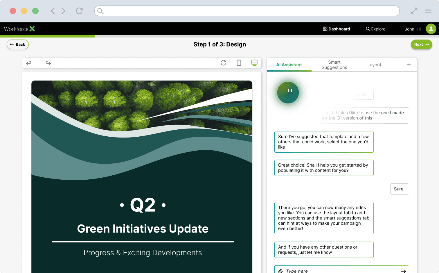This screenshot has height=273, width=439.
Task: Click the 'Sure I've suggested that template' message
Action: (324, 142)
